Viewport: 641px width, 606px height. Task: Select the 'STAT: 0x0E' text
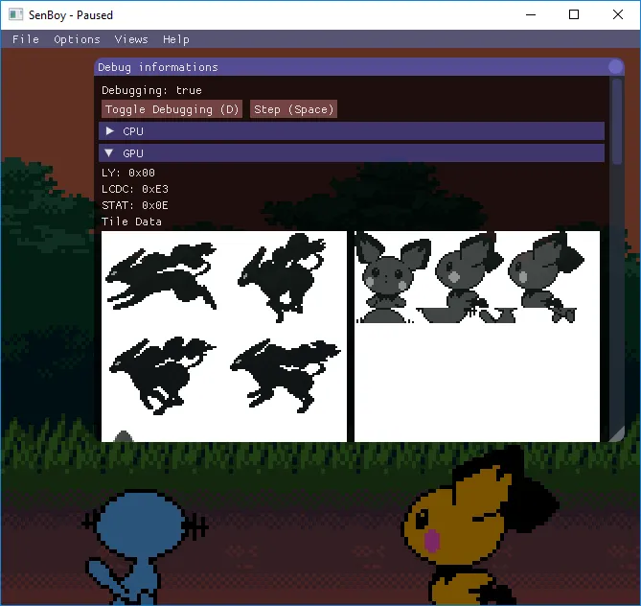(135, 205)
